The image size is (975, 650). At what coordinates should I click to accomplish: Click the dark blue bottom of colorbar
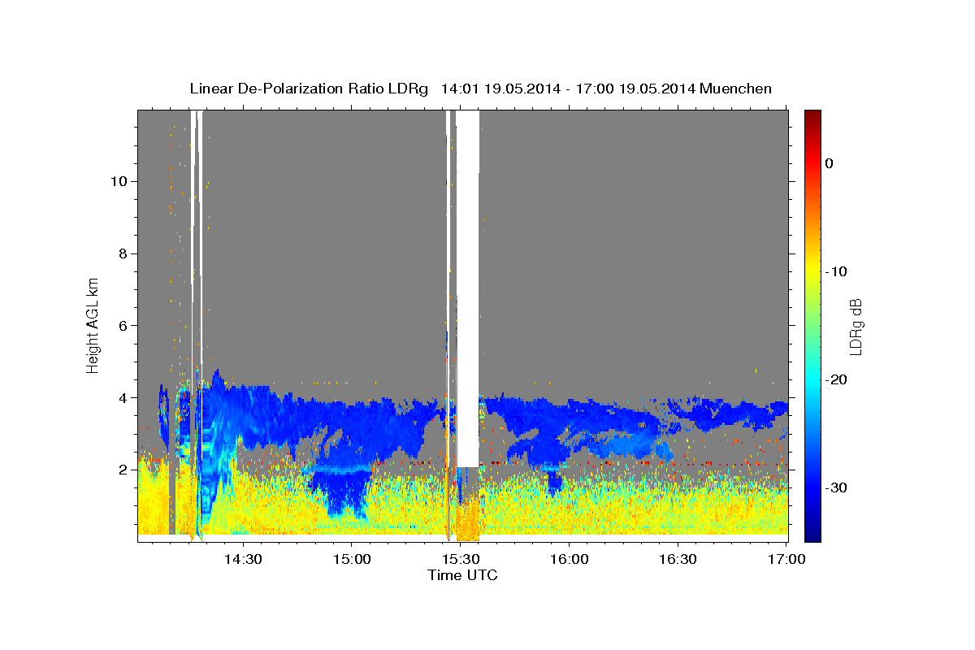(812, 534)
